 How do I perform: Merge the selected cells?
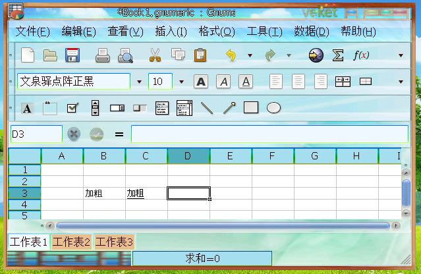pos(366,81)
